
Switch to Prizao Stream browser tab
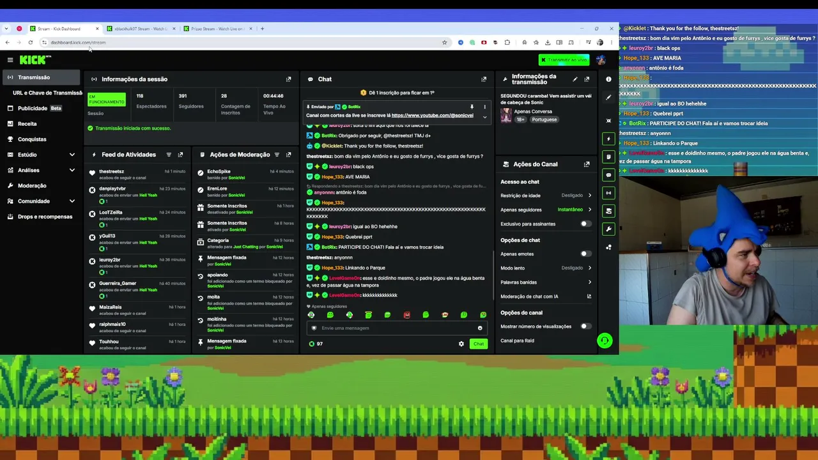[217, 29]
